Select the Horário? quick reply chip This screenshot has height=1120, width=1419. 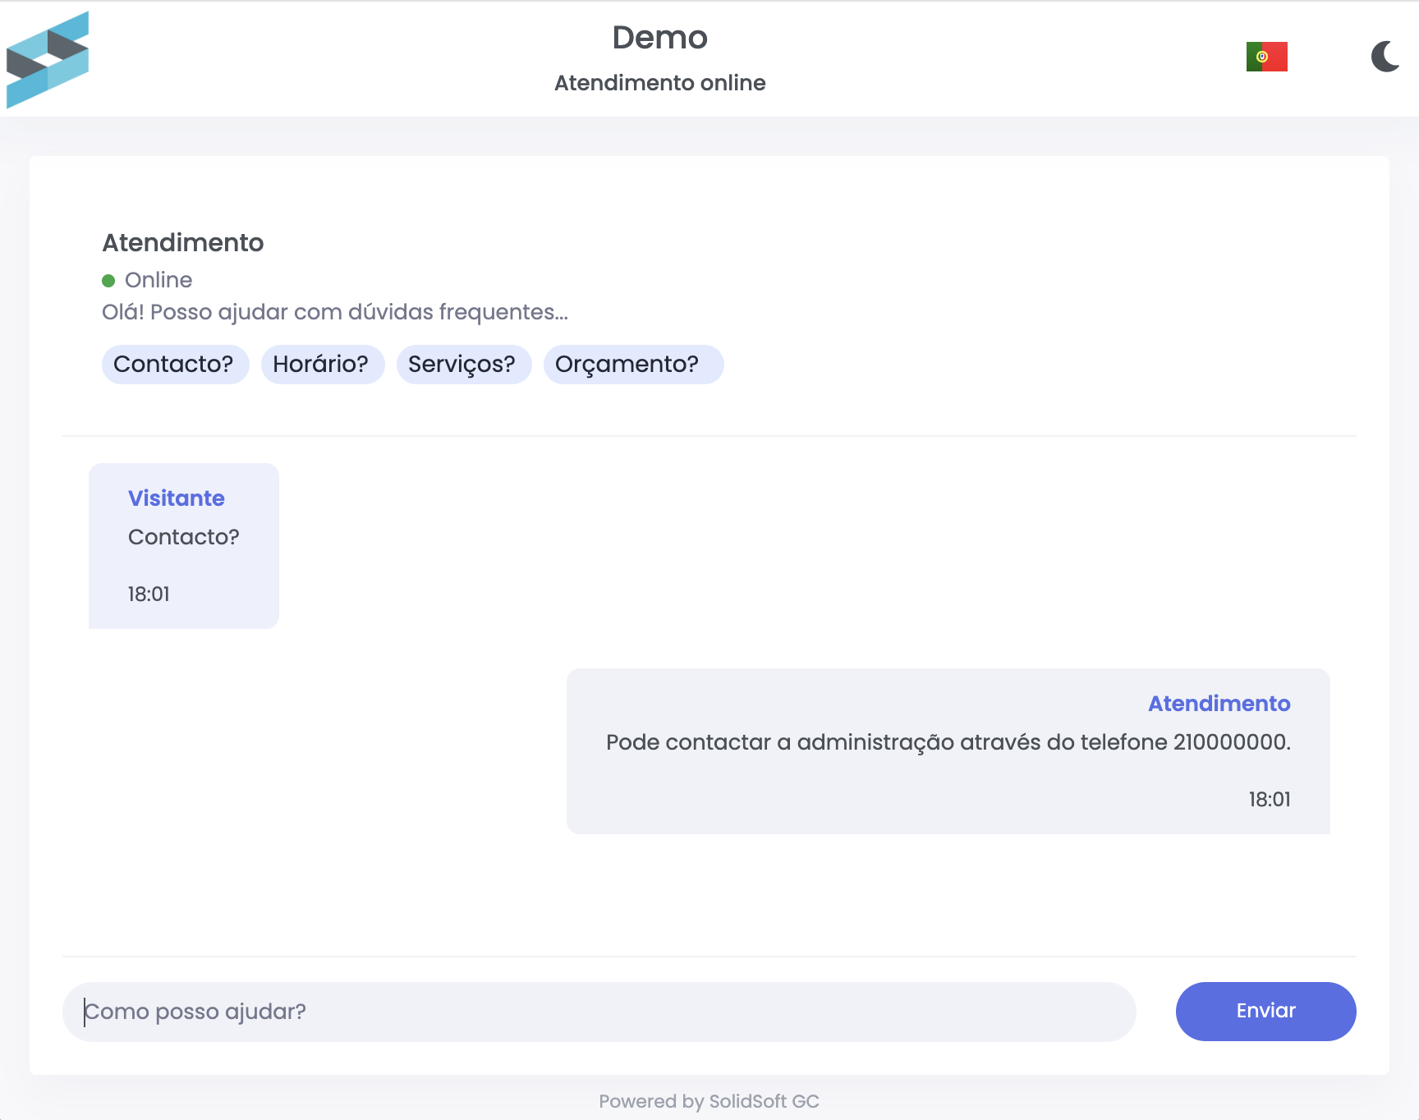[323, 364]
